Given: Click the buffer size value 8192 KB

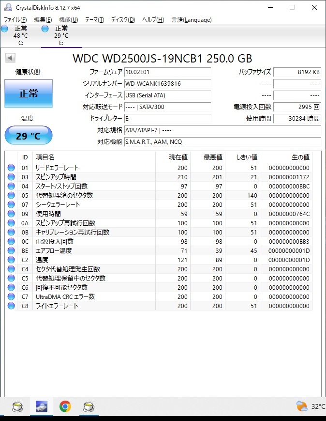Looking at the screenshot, I should (x=297, y=72).
